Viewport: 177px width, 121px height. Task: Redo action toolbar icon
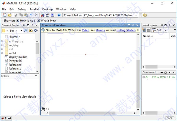tap(36, 15)
